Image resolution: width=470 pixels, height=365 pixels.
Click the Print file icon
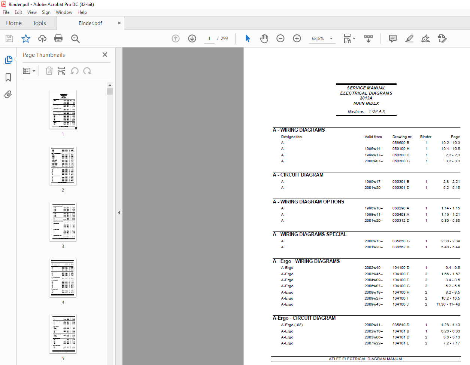click(58, 39)
